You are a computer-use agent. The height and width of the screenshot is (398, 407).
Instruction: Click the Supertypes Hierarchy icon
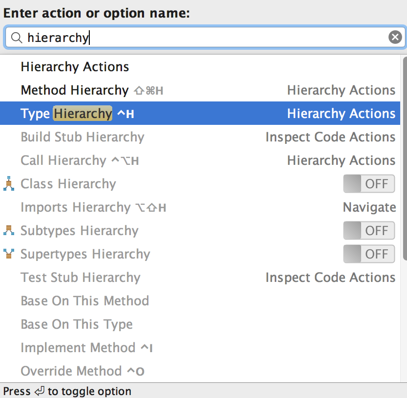[x=9, y=254]
